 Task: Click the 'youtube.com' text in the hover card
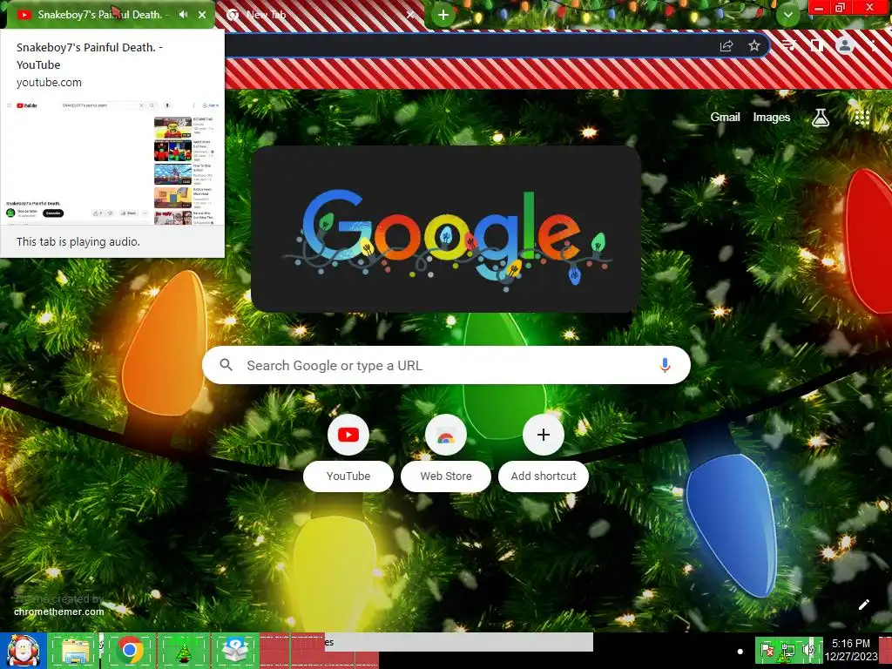point(49,83)
